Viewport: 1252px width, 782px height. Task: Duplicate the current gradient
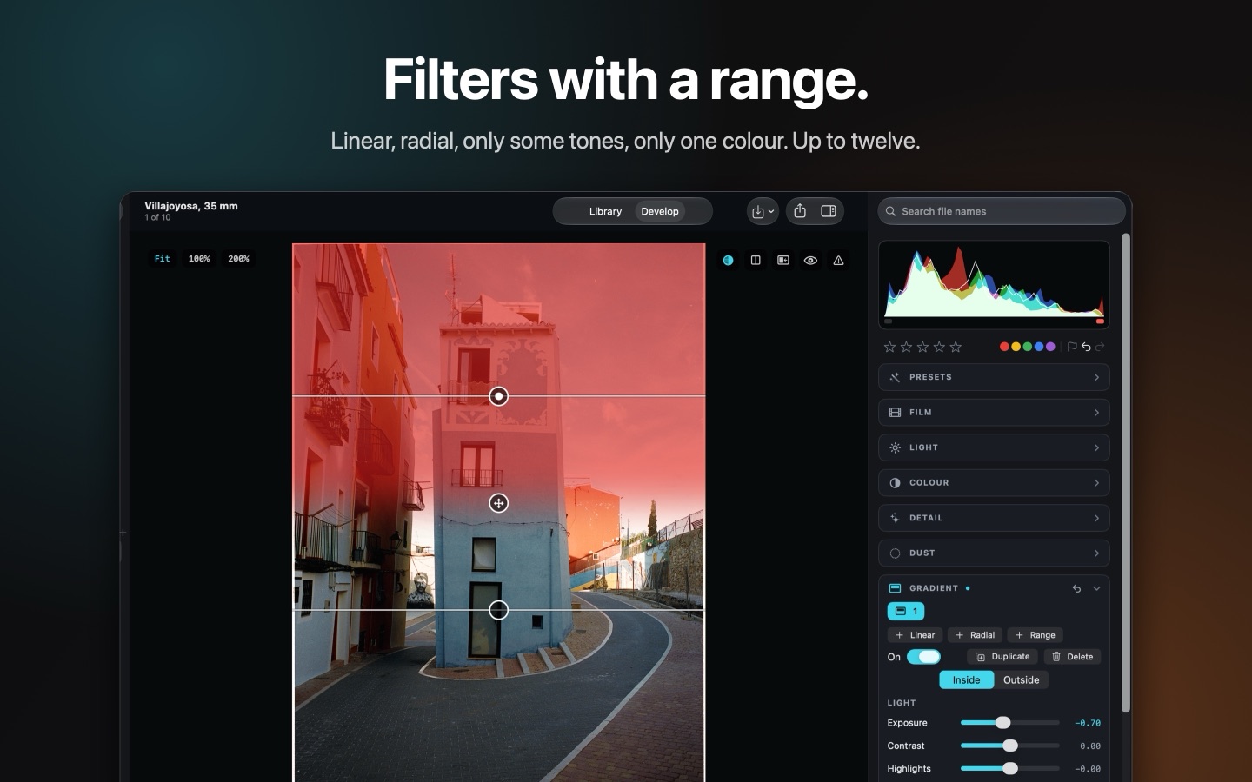(1002, 657)
